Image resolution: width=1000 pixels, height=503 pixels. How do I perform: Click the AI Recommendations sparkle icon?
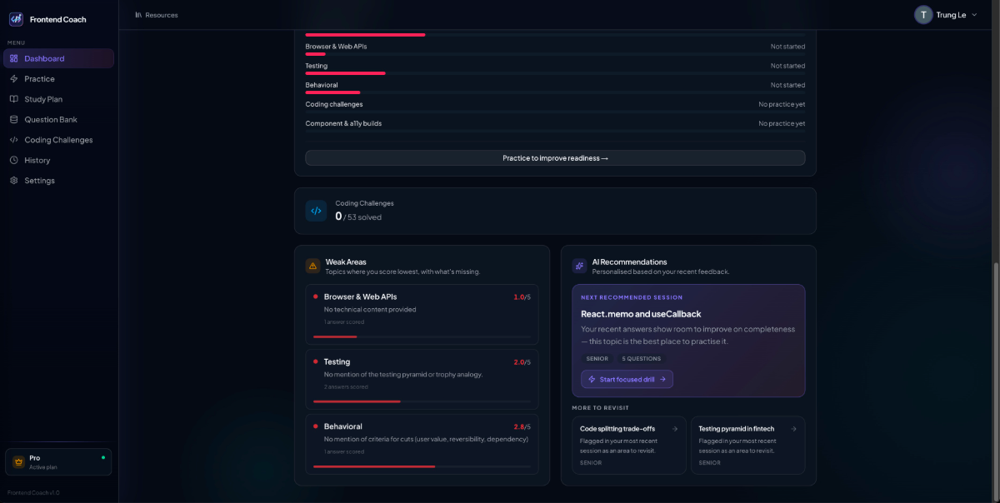coord(579,266)
